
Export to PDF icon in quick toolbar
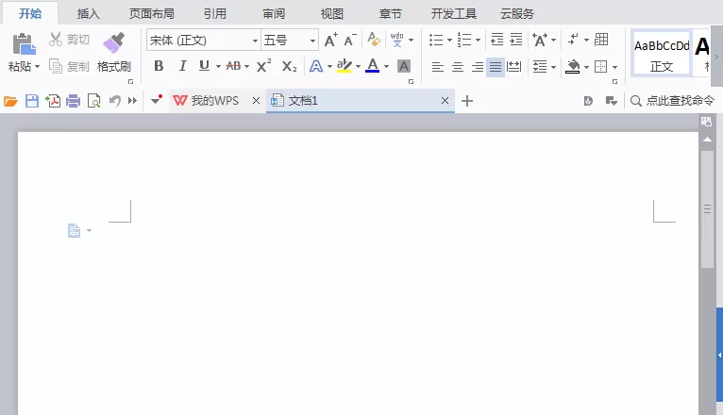[x=53, y=101]
